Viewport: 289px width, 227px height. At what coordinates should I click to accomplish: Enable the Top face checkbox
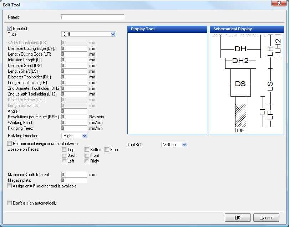[x=64, y=150]
